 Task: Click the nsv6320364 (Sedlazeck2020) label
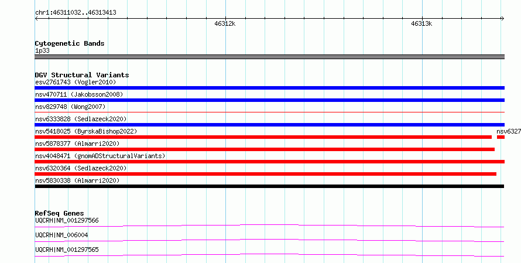[81, 168]
